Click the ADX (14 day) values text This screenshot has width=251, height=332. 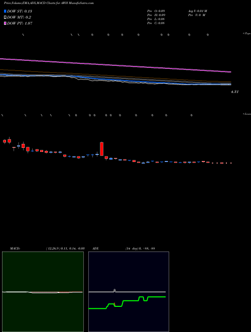click(x=140, y=248)
